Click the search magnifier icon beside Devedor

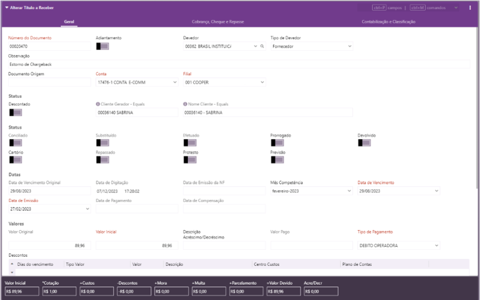coord(262,46)
